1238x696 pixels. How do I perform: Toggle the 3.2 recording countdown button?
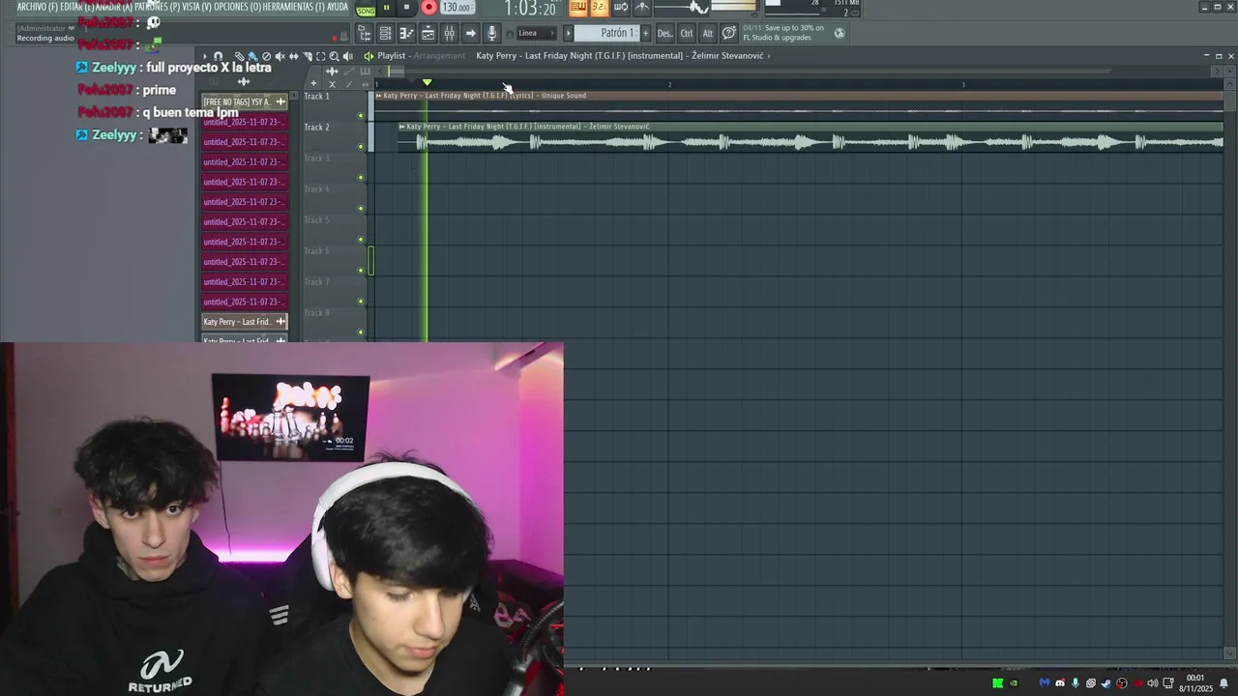click(x=600, y=7)
